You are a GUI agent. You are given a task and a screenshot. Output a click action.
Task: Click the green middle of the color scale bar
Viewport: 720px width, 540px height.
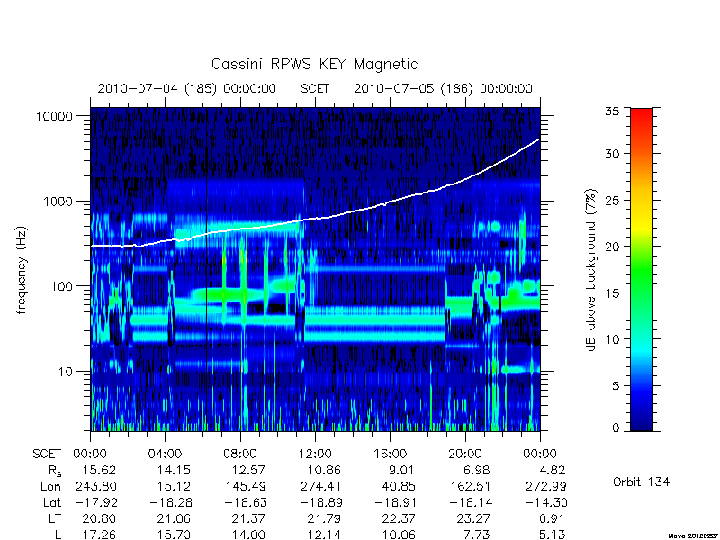click(x=642, y=269)
